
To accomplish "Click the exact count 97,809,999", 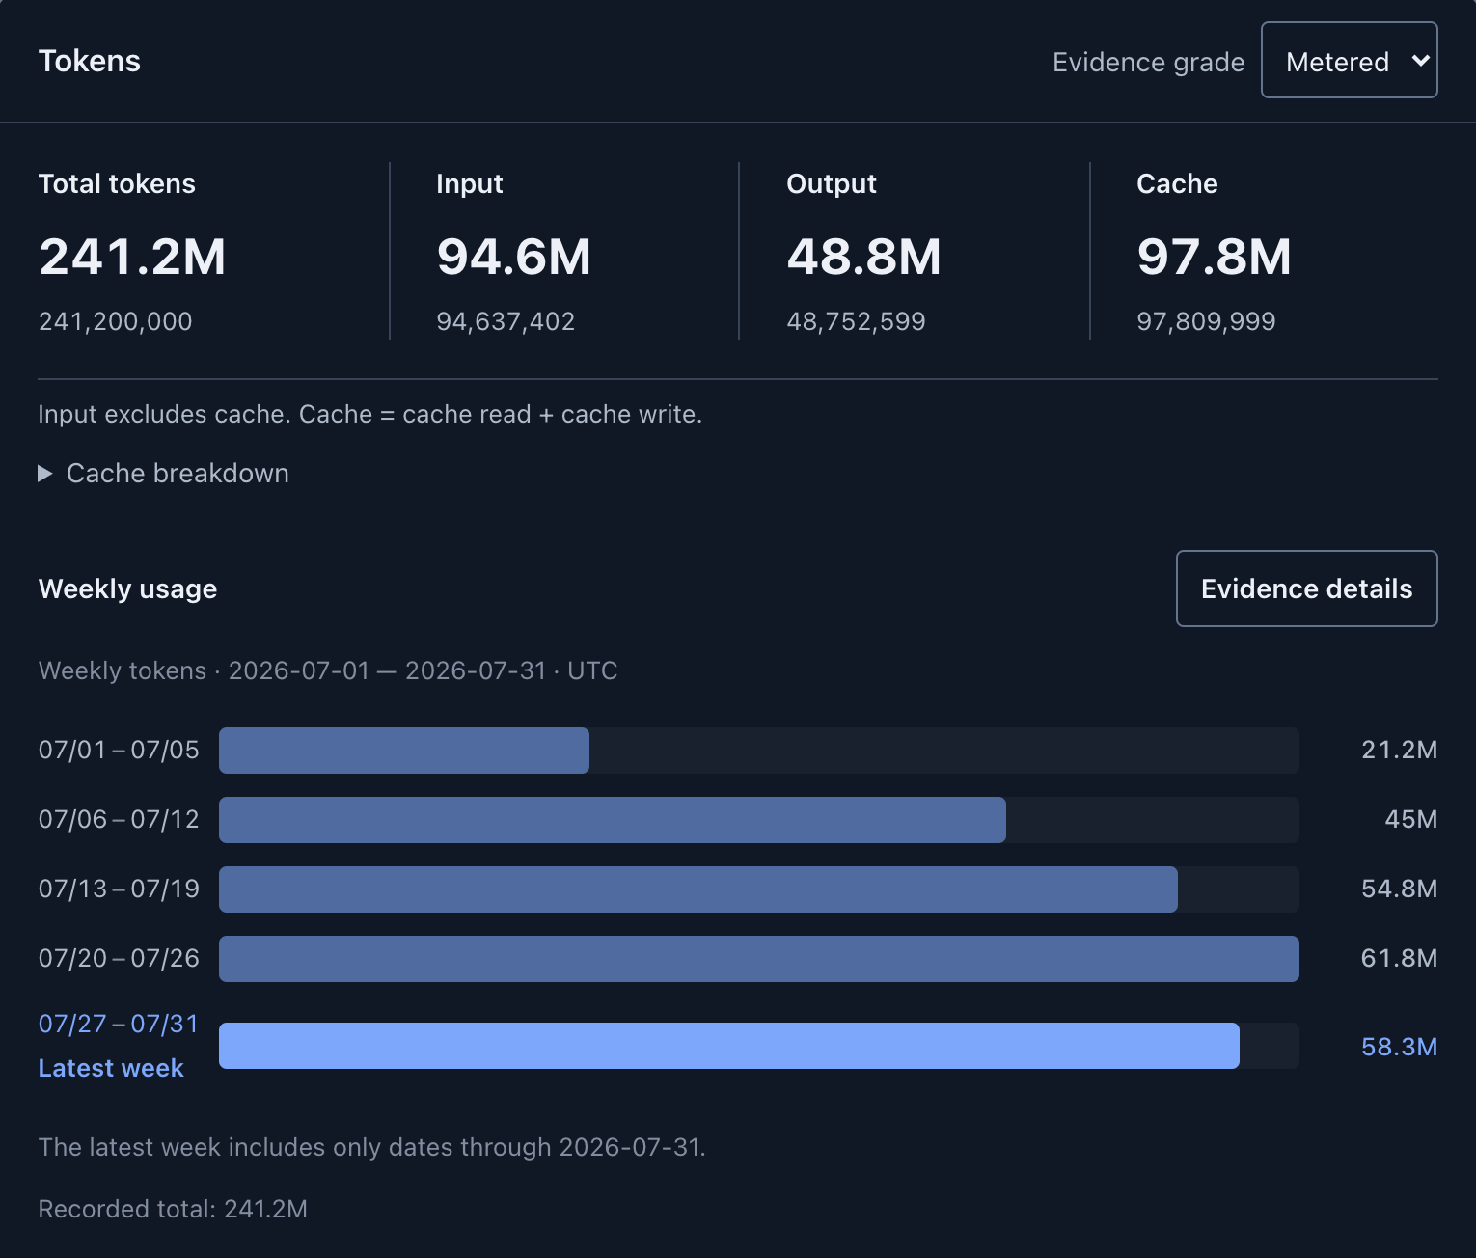I will (1206, 321).
